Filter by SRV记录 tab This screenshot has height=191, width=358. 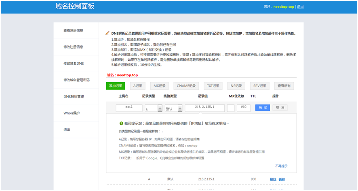(x=259, y=86)
